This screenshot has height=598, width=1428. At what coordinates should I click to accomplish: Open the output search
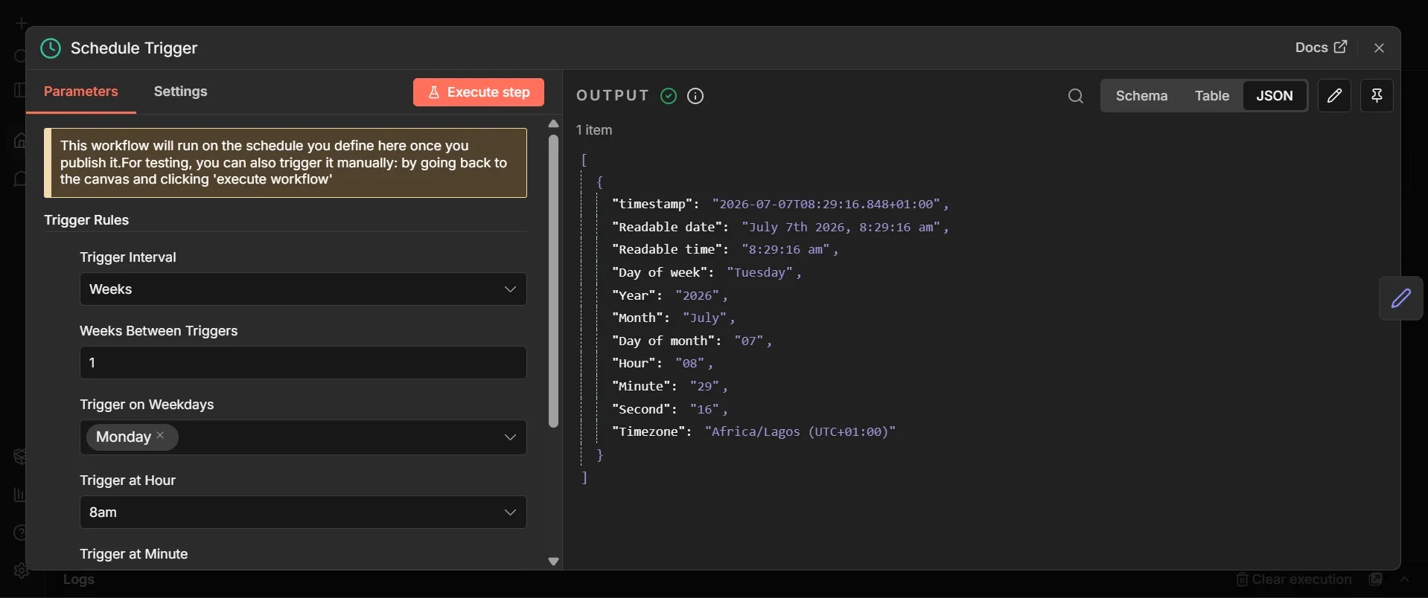click(1075, 96)
